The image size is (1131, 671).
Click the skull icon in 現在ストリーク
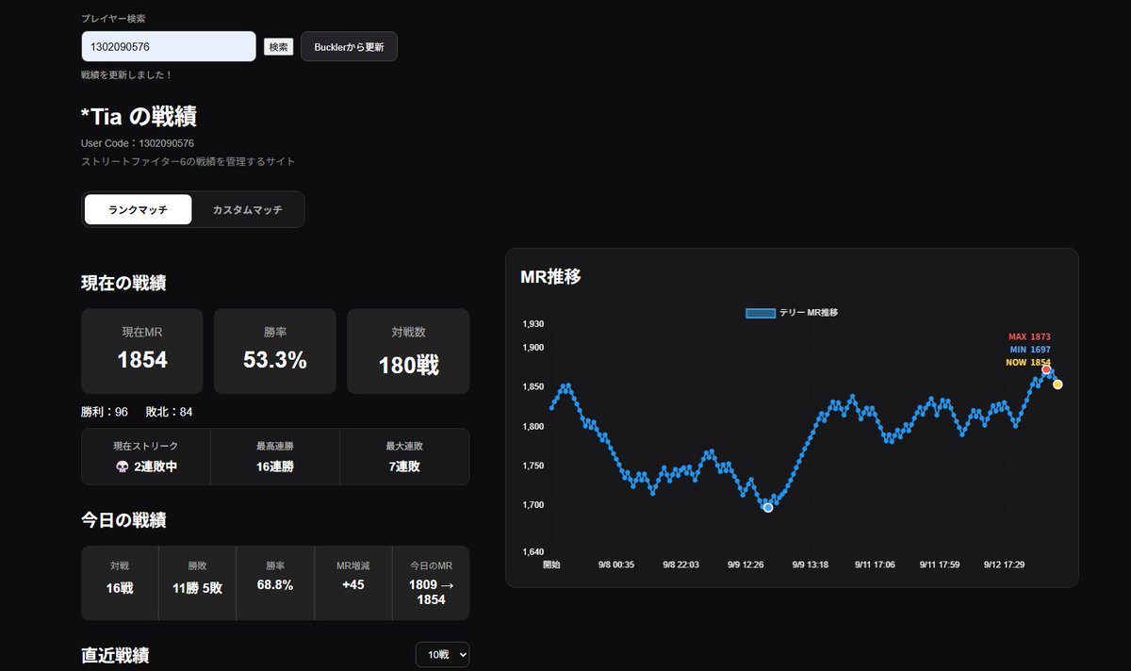[123, 466]
